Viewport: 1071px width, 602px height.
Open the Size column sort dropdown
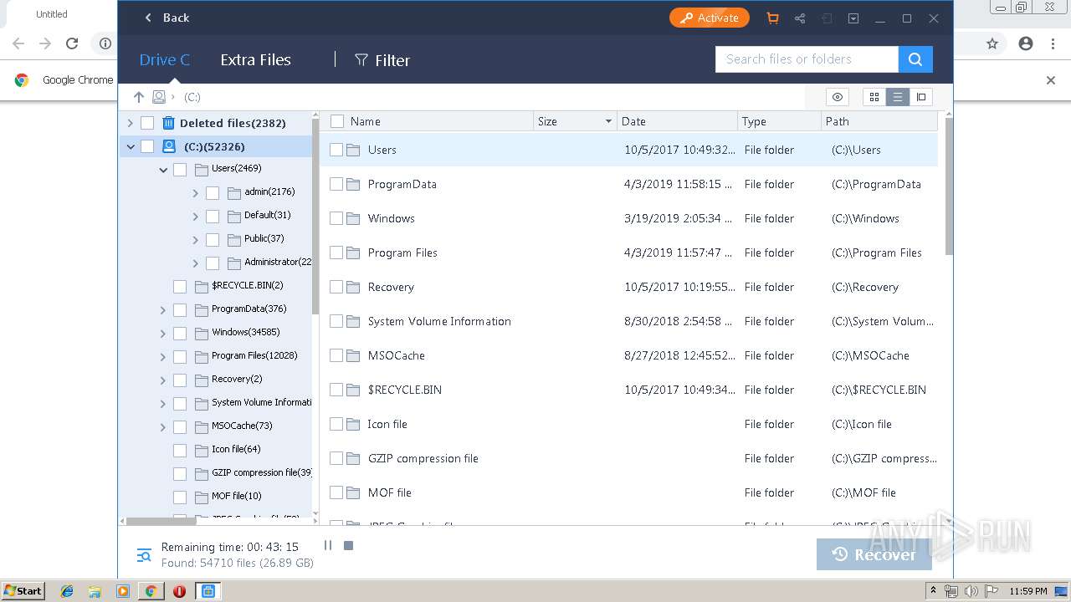tap(608, 122)
